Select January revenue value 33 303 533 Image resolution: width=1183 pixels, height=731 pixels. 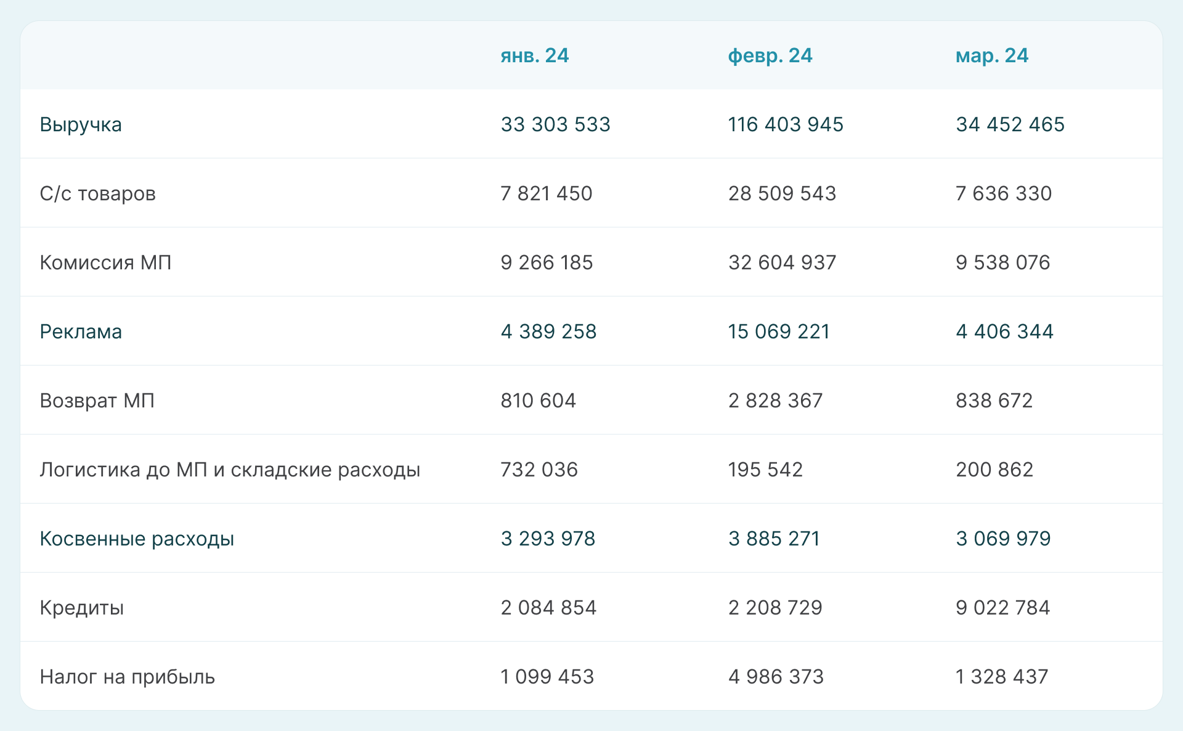coord(555,125)
